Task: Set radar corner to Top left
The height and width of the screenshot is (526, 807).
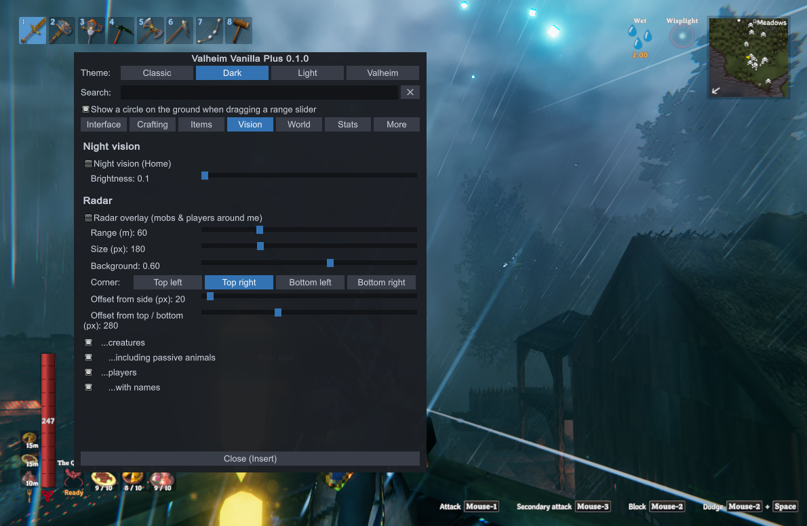Action: 168,282
